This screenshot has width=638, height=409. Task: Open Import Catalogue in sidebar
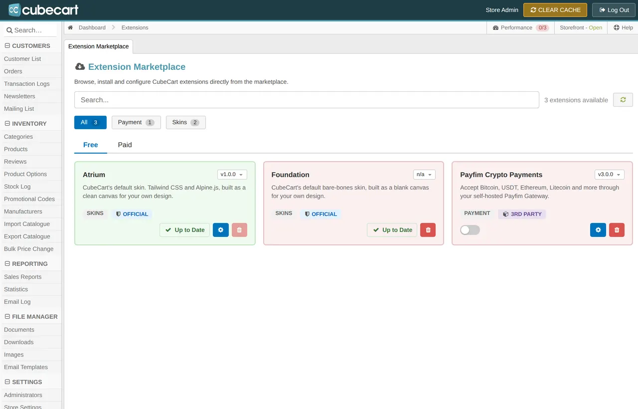click(27, 224)
